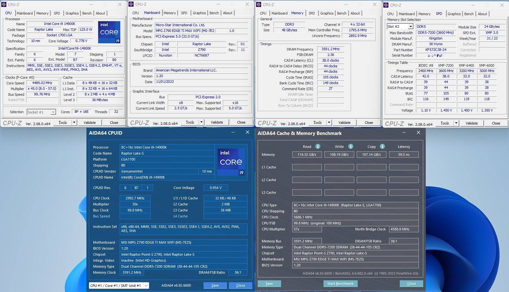Click the DRAM Frequency 3591.2 MHz value
Image resolution: width=509 pixels, height=292 pixels.
point(330,49)
